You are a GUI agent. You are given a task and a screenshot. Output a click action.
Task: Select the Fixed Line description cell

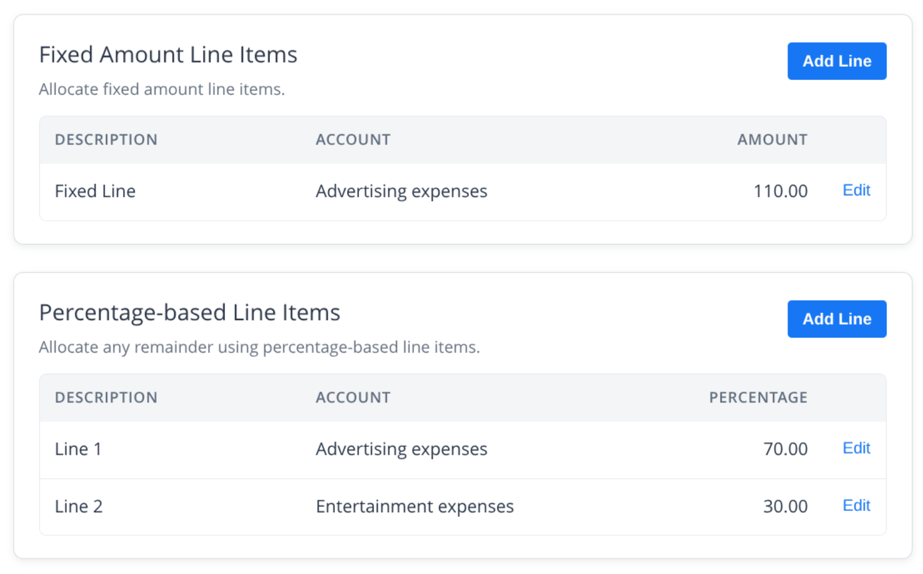[95, 191]
